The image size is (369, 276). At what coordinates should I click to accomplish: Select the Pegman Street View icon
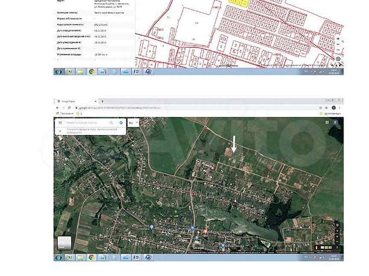click(x=316, y=247)
